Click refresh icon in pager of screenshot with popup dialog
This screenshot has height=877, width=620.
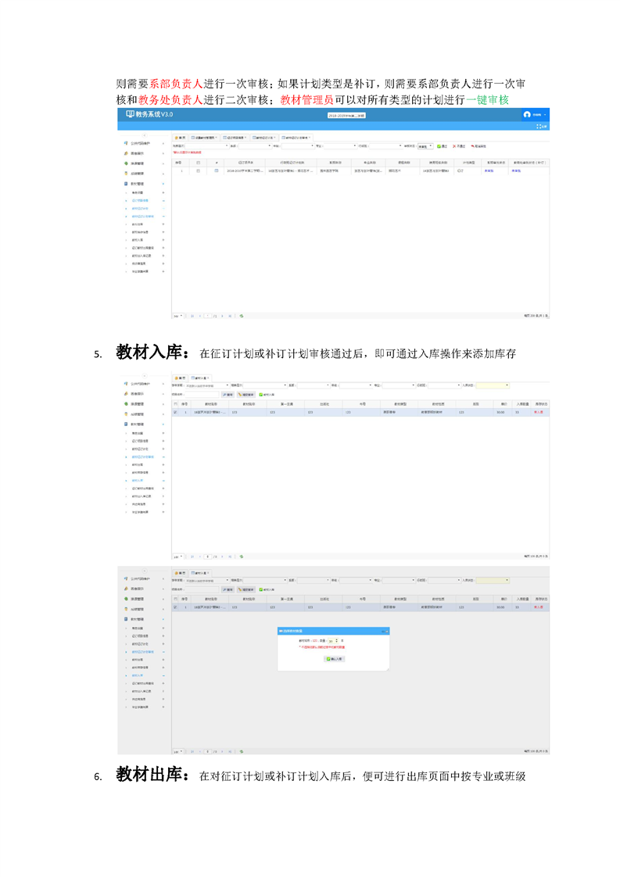coord(242,751)
